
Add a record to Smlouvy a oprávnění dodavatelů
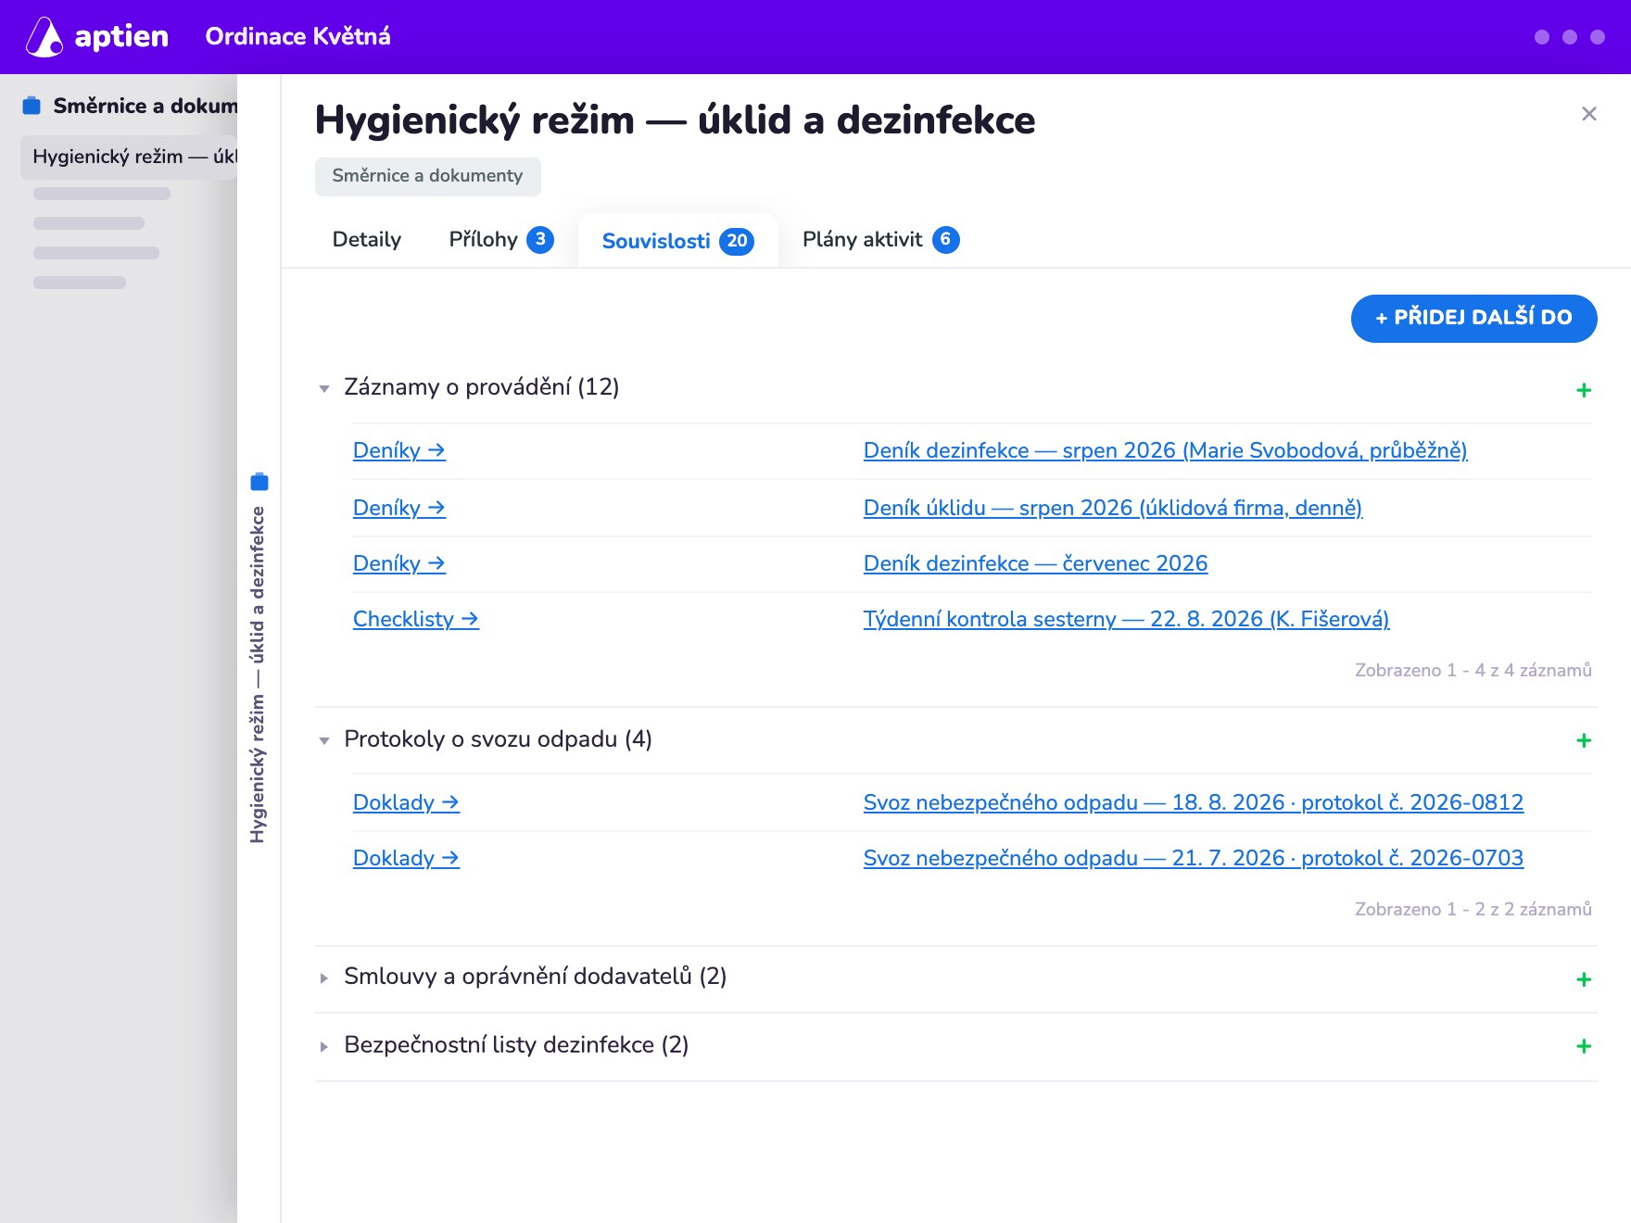pyautogui.click(x=1584, y=979)
